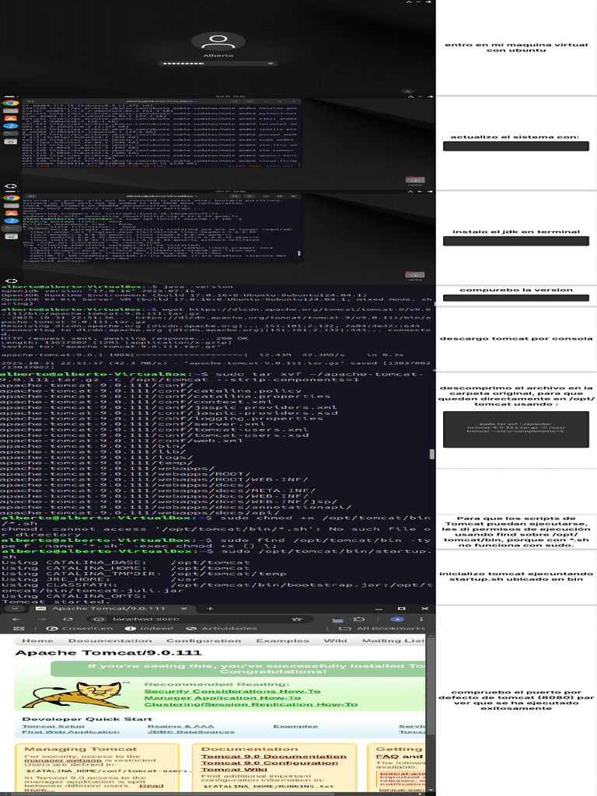Open the JDBC DataSources link
The height and width of the screenshot is (796, 597).
coord(191,732)
